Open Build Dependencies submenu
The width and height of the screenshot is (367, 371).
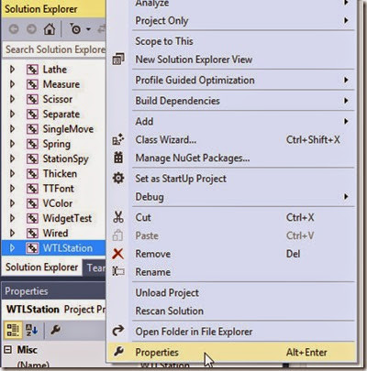point(232,101)
